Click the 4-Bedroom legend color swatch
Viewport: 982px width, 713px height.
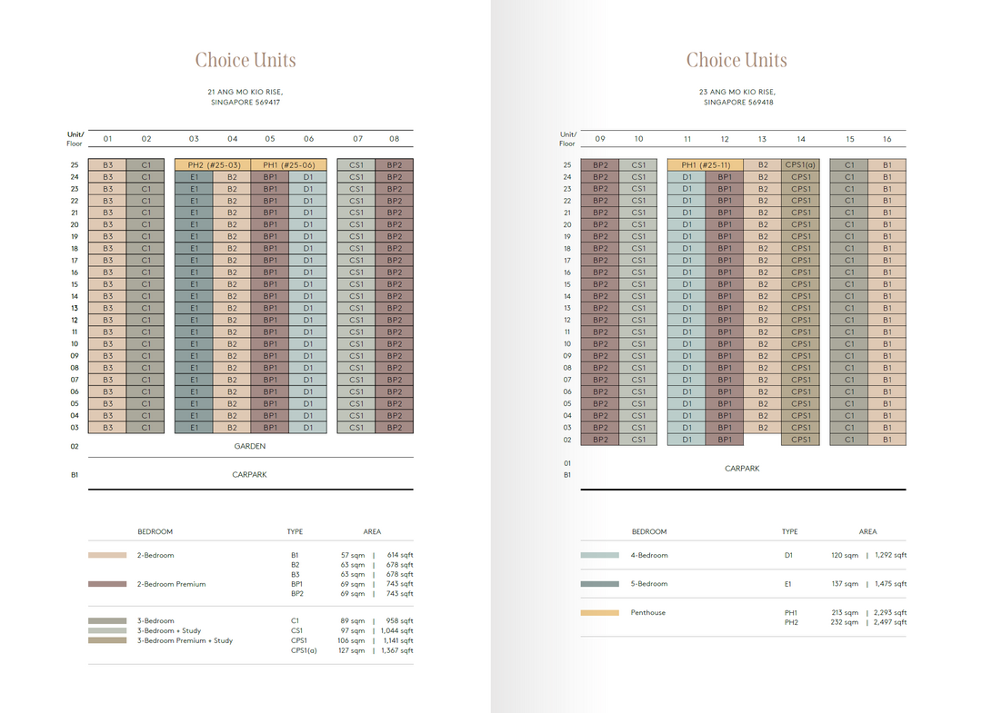click(x=599, y=555)
